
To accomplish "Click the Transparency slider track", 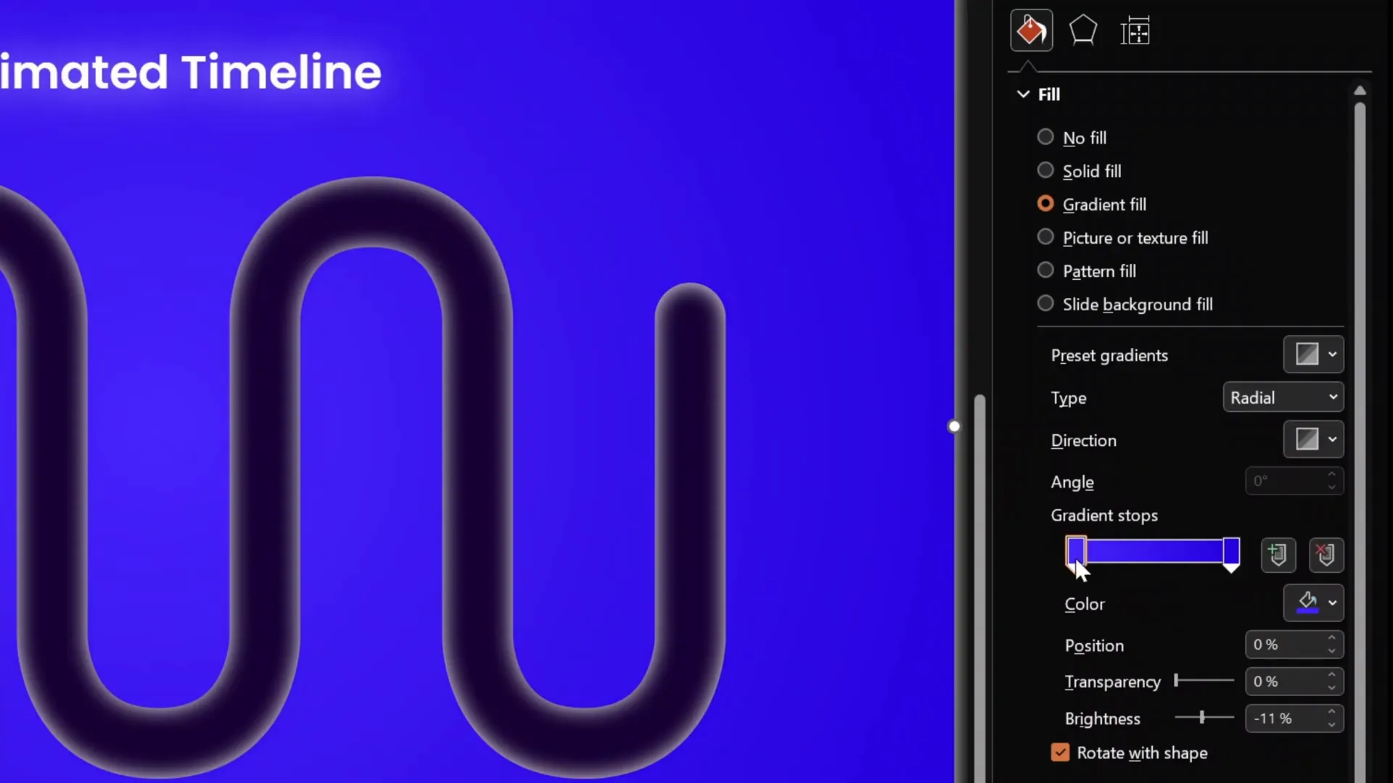I will [1204, 681].
